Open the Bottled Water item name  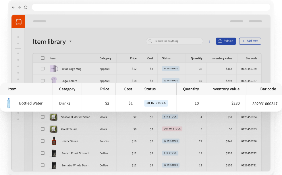[x=31, y=103]
